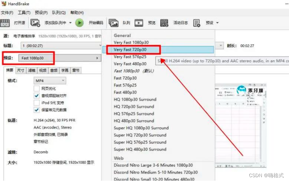Viewport: 289px width, 181px height.
Task: Uncheck the 保留常见元数据 checkbox
Action: pyautogui.click(x=37, y=110)
